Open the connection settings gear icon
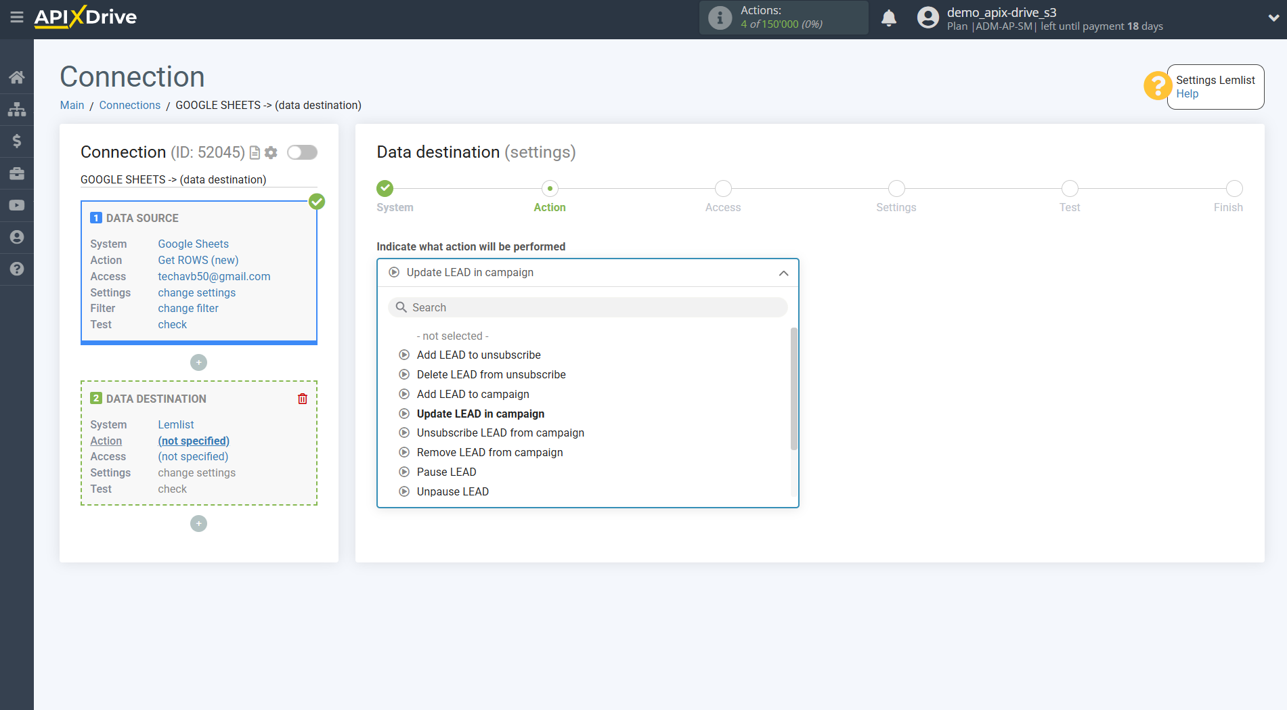Screen dimensions: 1287x710 coord(271,153)
